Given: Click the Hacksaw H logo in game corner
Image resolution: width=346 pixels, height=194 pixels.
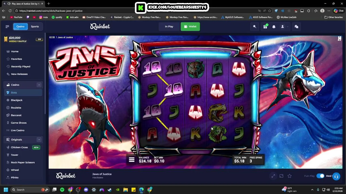Looking at the screenshot, I should [340, 39].
